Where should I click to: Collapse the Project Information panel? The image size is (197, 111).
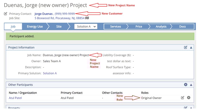pyautogui.click(x=191, y=47)
